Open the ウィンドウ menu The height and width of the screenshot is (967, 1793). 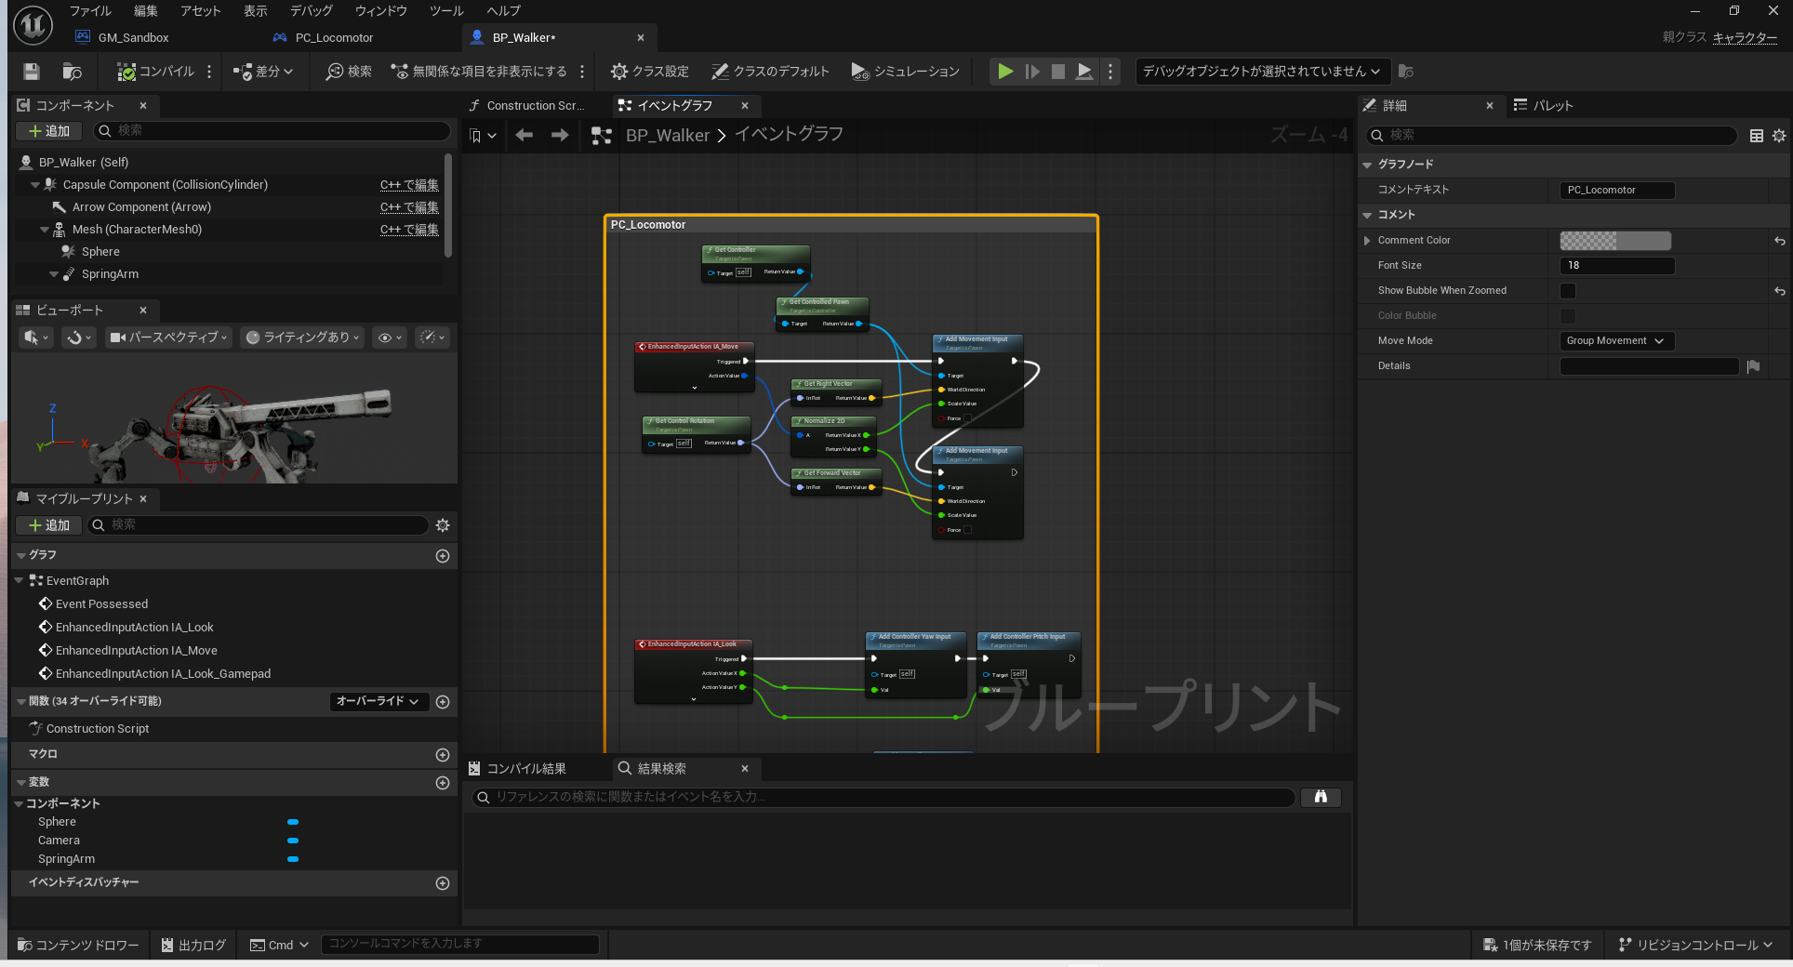[380, 11]
